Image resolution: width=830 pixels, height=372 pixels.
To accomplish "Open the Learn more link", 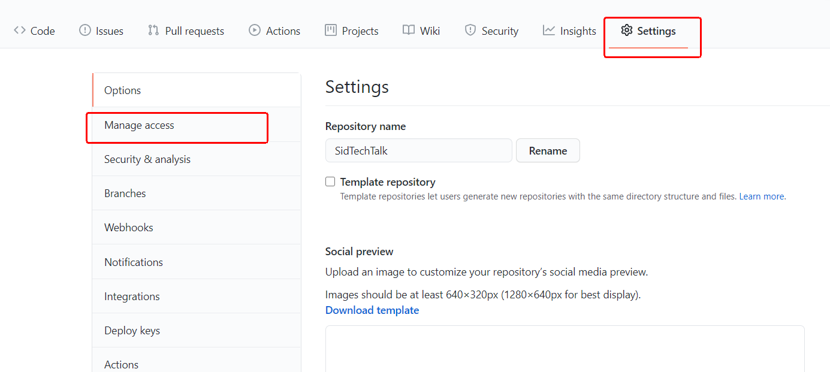I will [761, 196].
